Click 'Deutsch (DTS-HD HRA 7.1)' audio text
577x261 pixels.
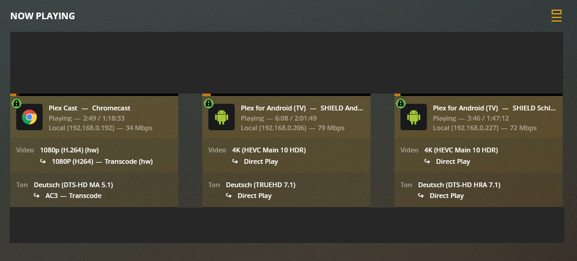(459, 185)
